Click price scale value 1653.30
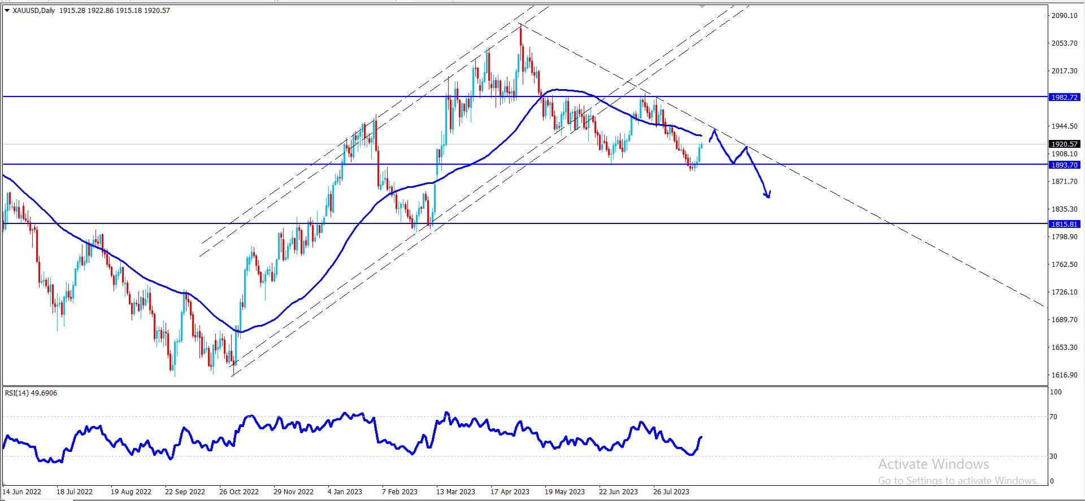Image resolution: width=1085 pixels, height=501 pixels. click(1064, 348)
